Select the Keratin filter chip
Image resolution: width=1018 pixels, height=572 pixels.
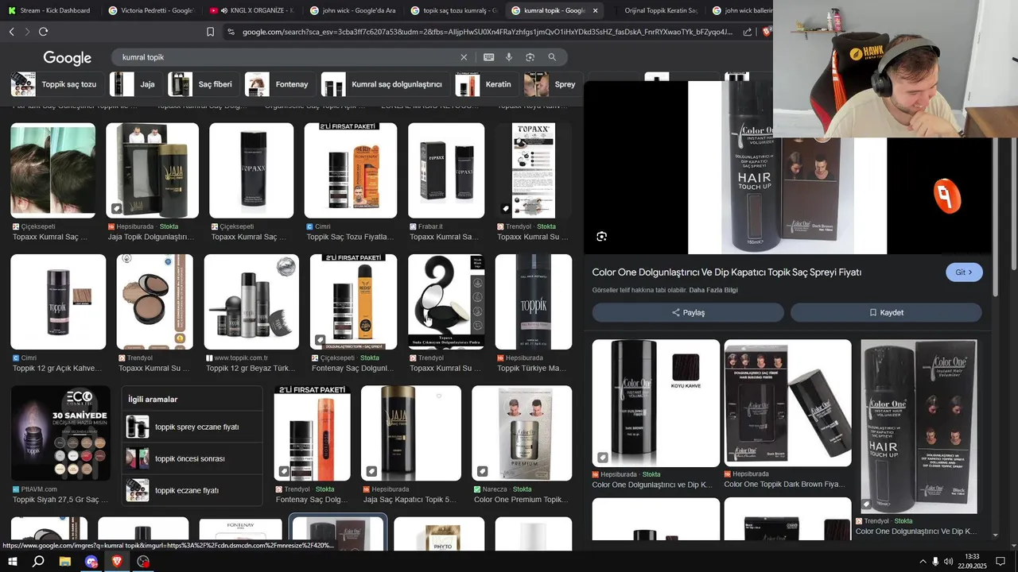tap(484, 84)
